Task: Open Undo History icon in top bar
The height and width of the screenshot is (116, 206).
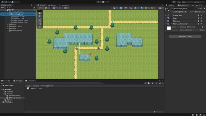Action: 174,2
